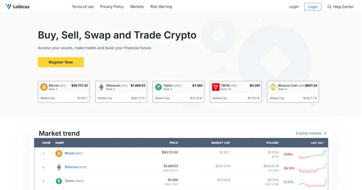Click the +5.37% change value
Image resolution: width=362 pixels, height=190 pixels.
(x=288, y=182)
